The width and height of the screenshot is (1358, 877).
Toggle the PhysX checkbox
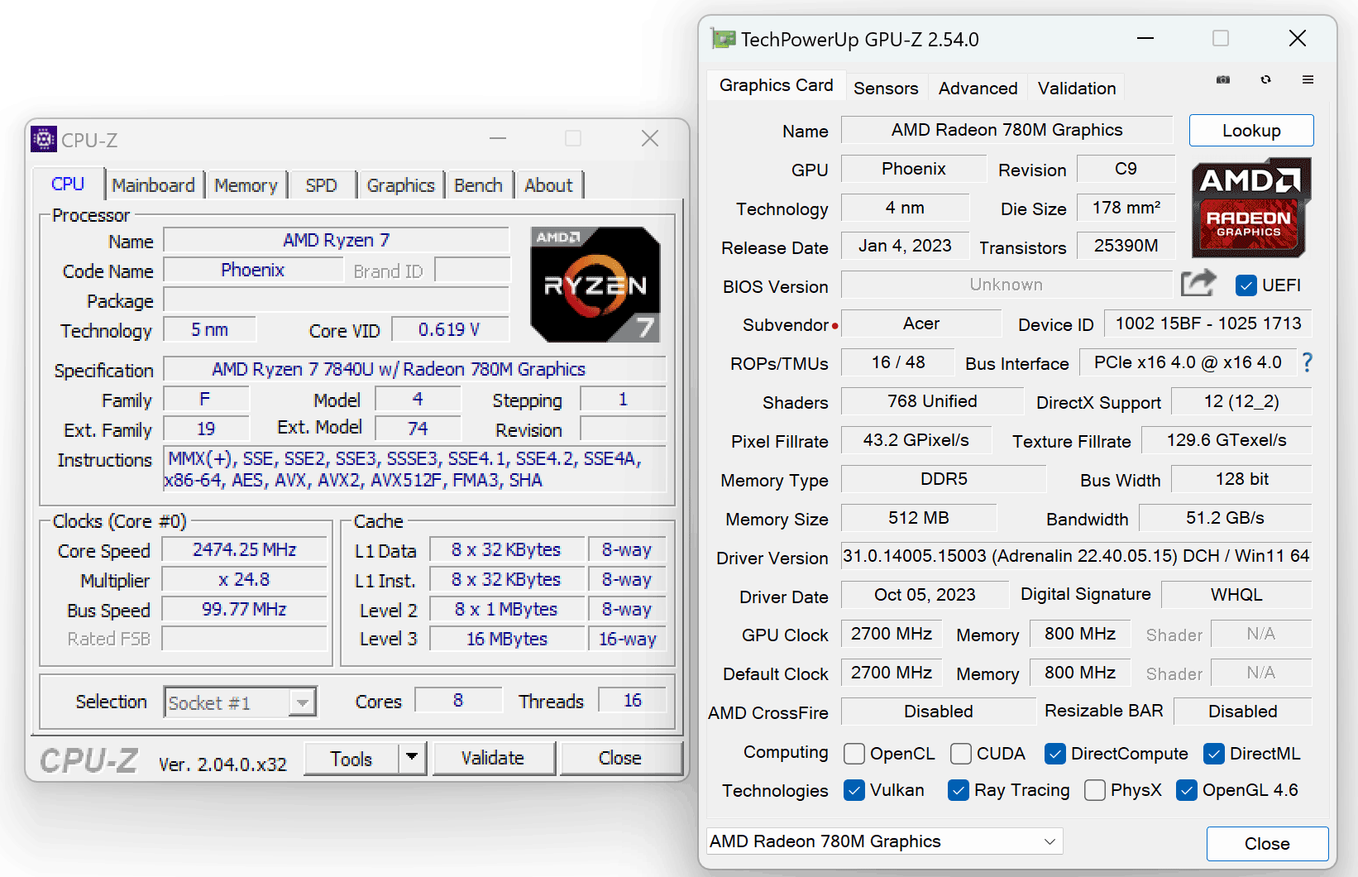pyautogui.click(x=1095, y=790)
